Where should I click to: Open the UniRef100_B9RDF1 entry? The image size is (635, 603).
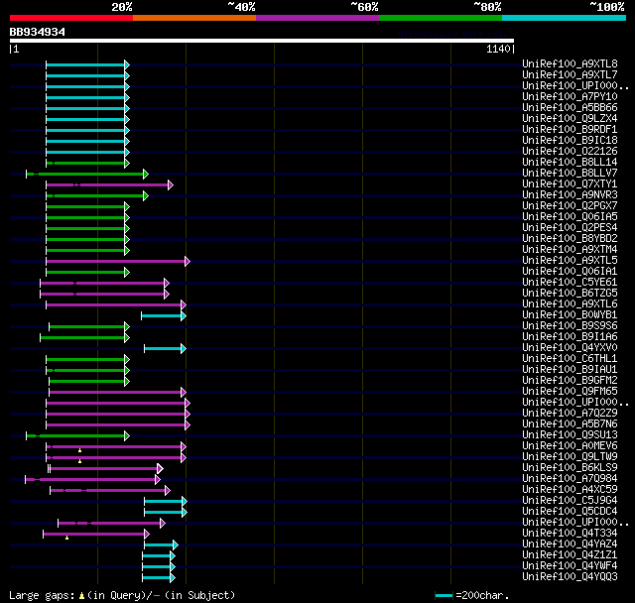[x=570, y=130]
